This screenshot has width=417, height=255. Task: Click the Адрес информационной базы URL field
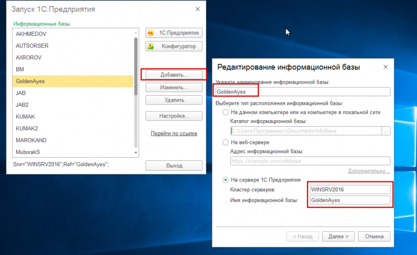311,161
